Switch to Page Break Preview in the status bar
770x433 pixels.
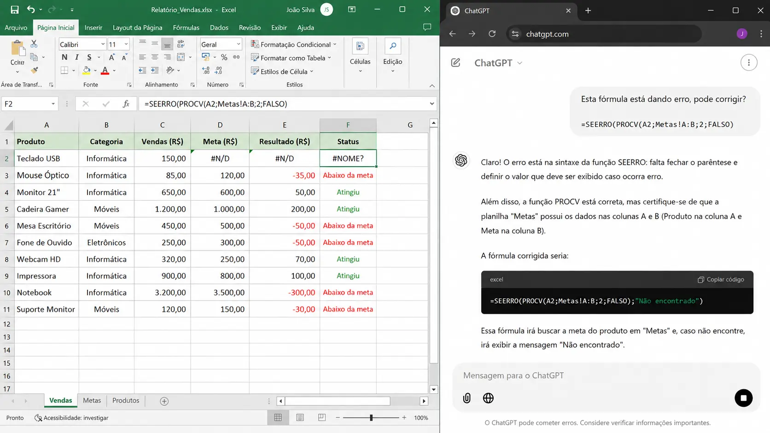(x=322, y=417)
